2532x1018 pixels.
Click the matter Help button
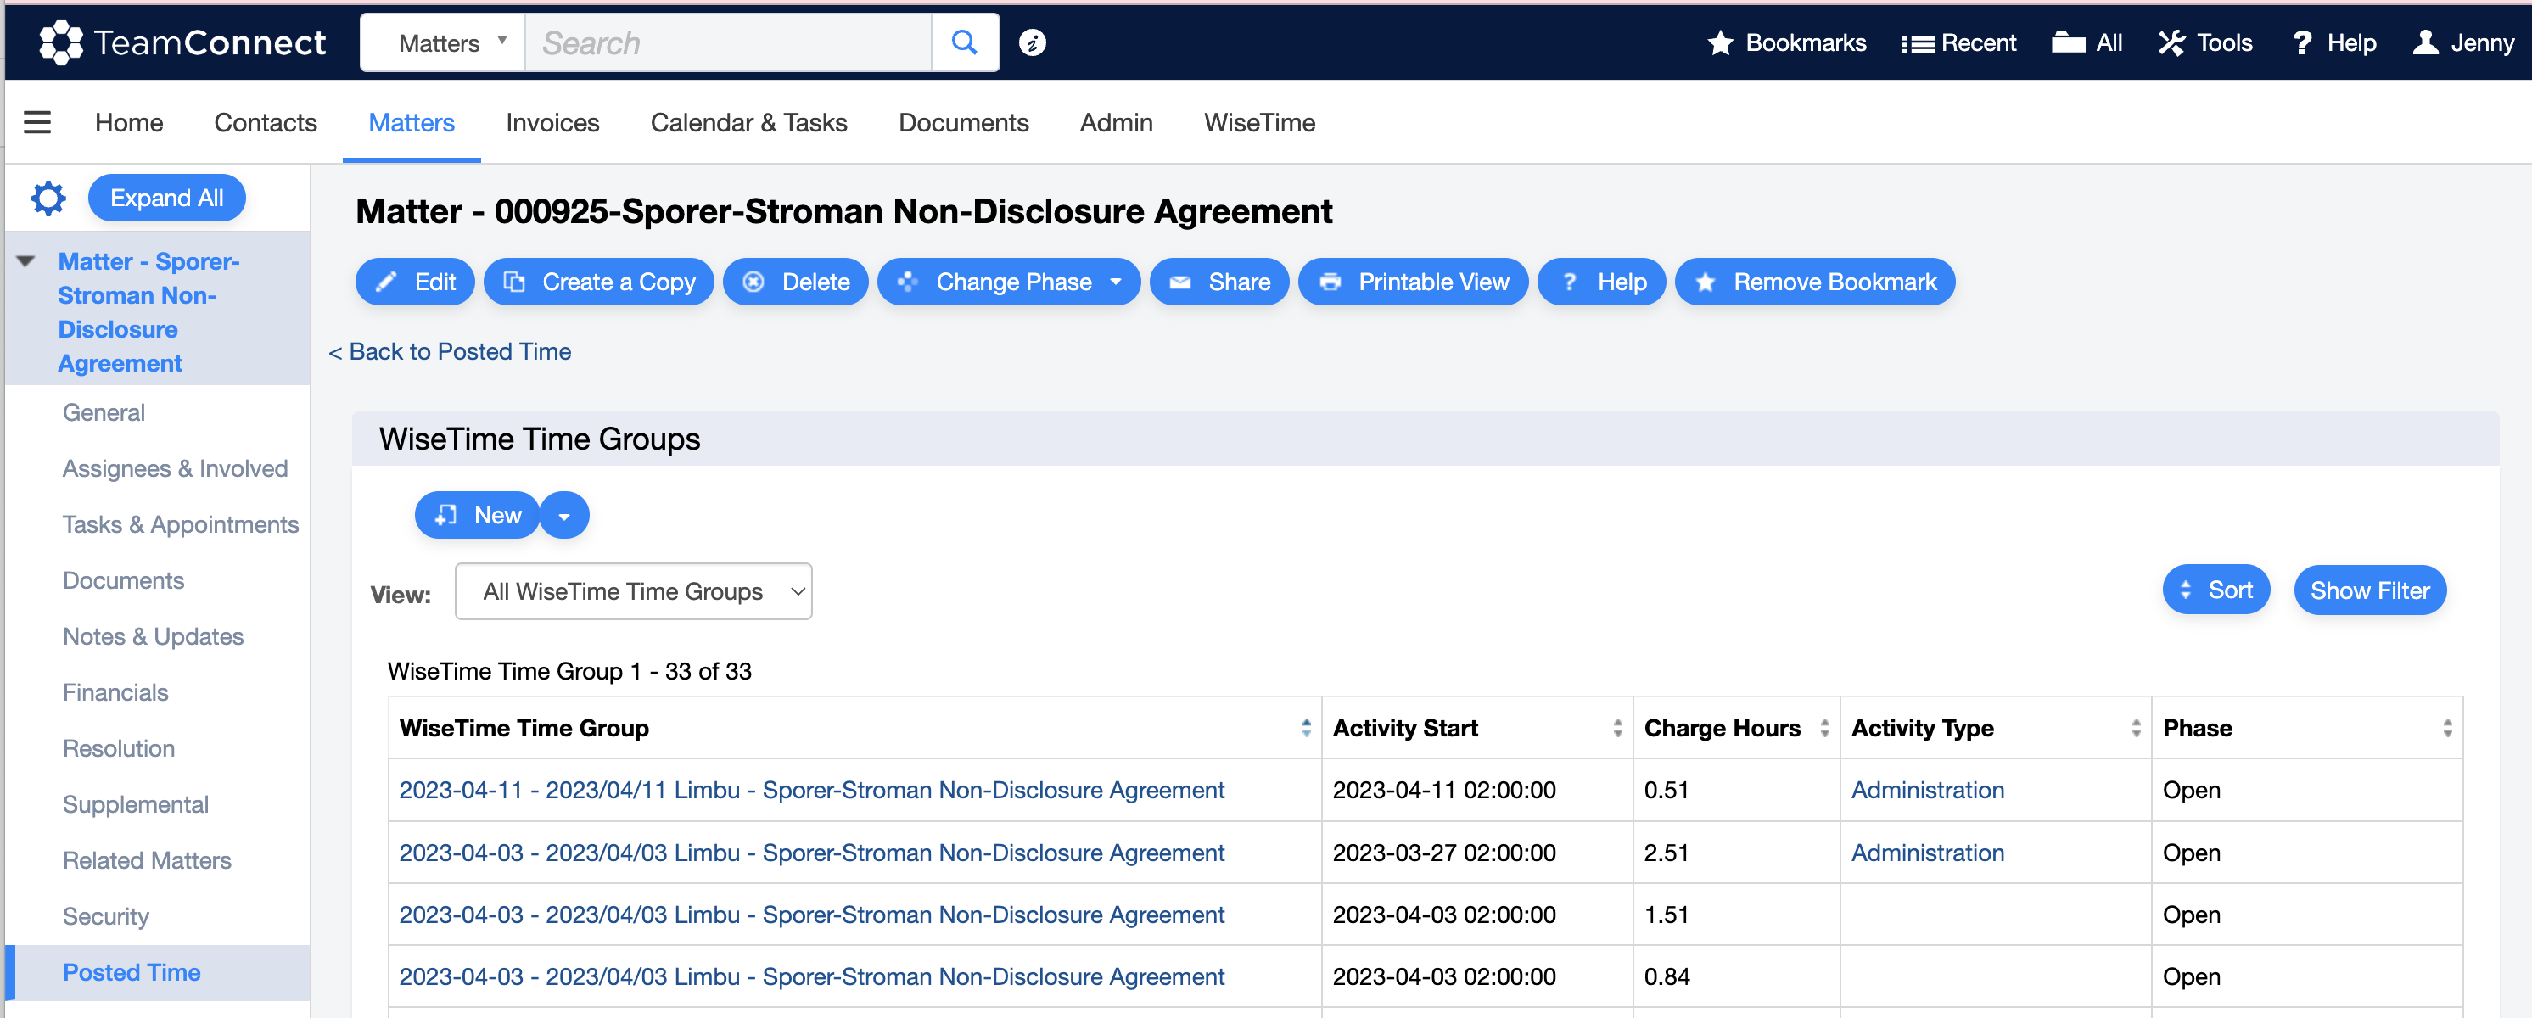pyautogui.click(x=1601, y=282)
